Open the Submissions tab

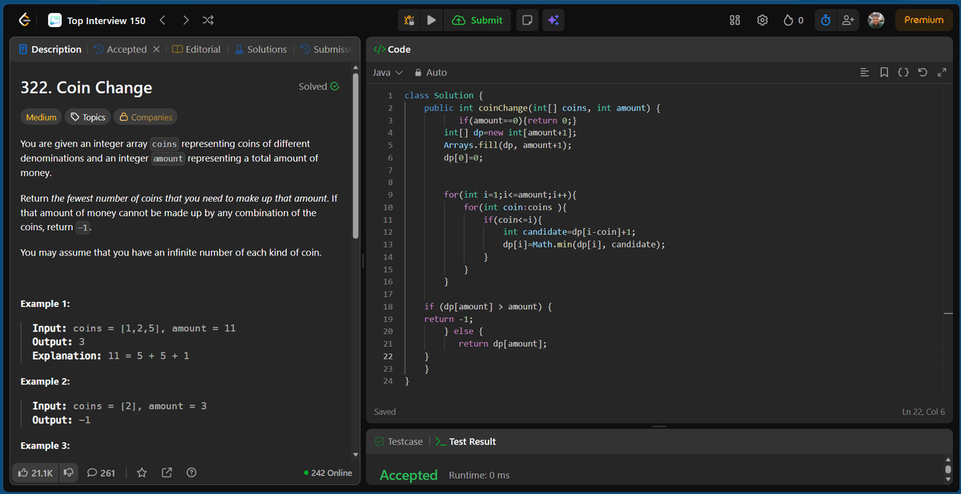(326, 50)
